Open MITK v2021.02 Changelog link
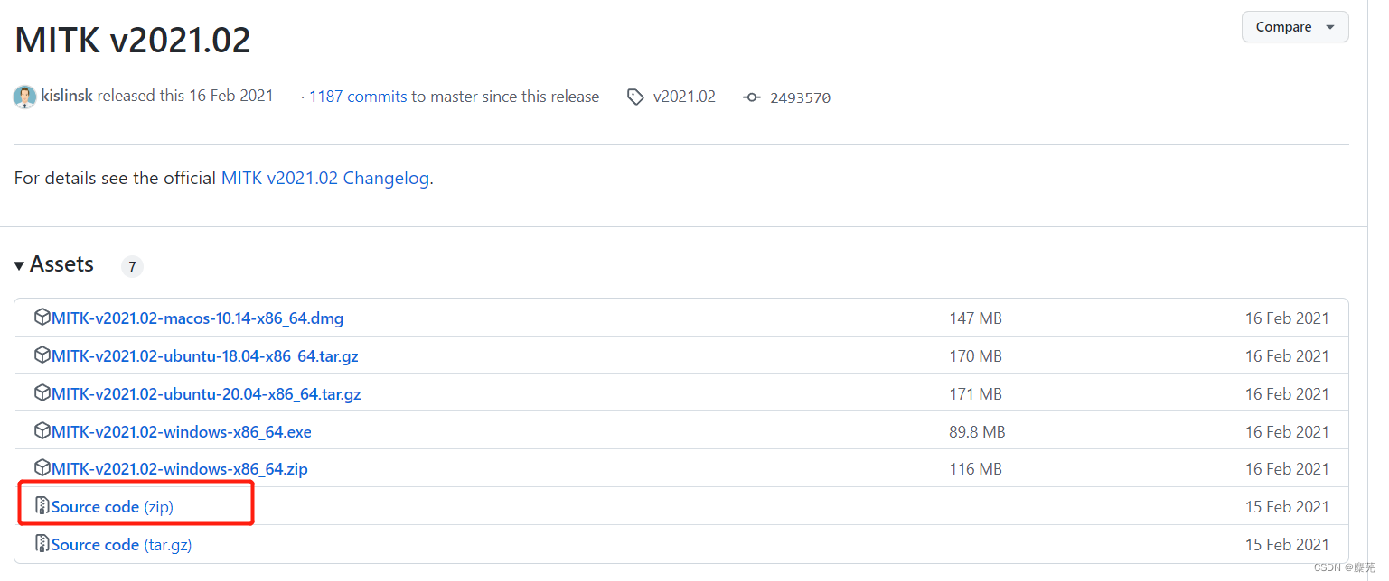This screenshot has height=581, width=1389. tap(325, 178)
